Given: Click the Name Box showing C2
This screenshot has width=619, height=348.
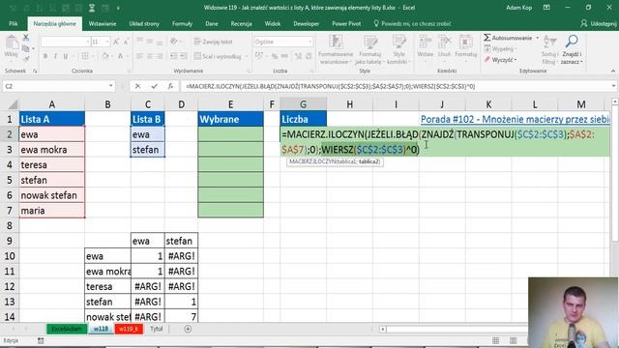Looking at the screenshot, I should click(55, 86).
